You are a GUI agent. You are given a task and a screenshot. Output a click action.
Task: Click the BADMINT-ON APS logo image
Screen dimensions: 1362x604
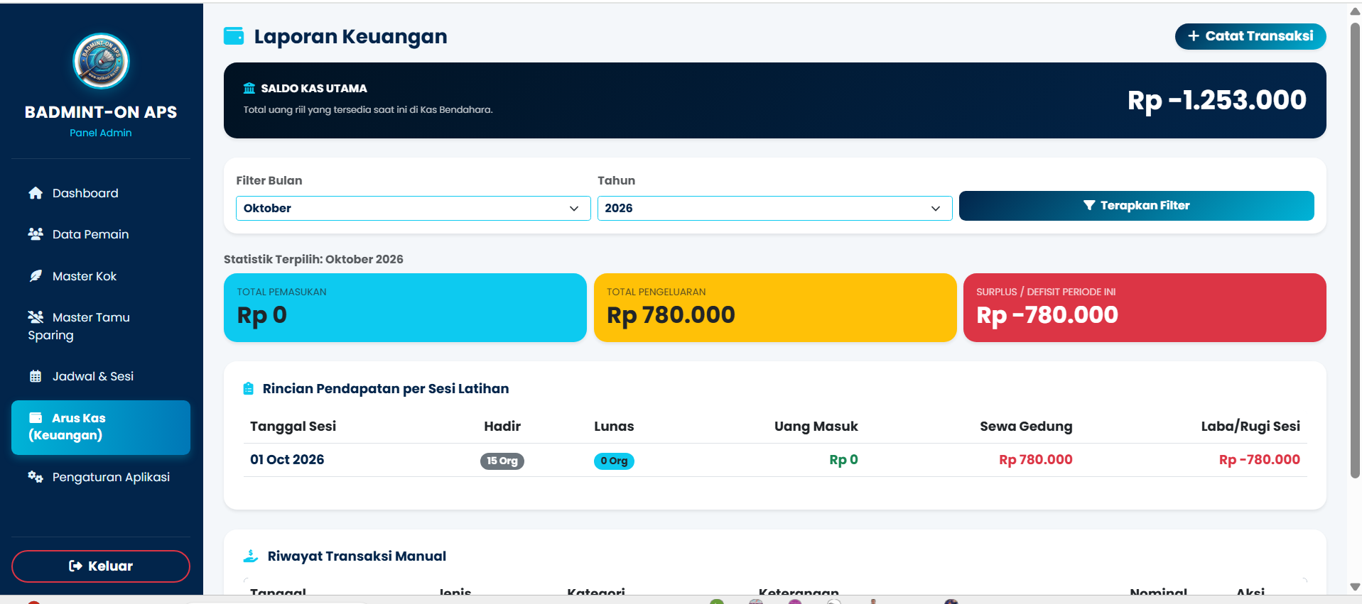tap(101, 61)
